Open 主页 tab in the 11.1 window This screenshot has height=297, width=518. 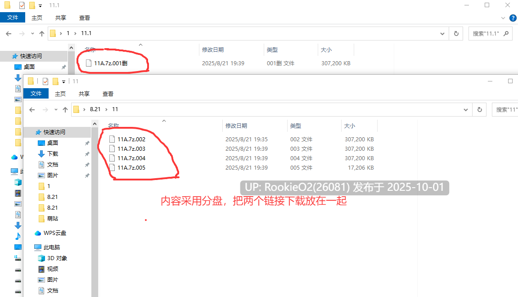tap(36, 18)
